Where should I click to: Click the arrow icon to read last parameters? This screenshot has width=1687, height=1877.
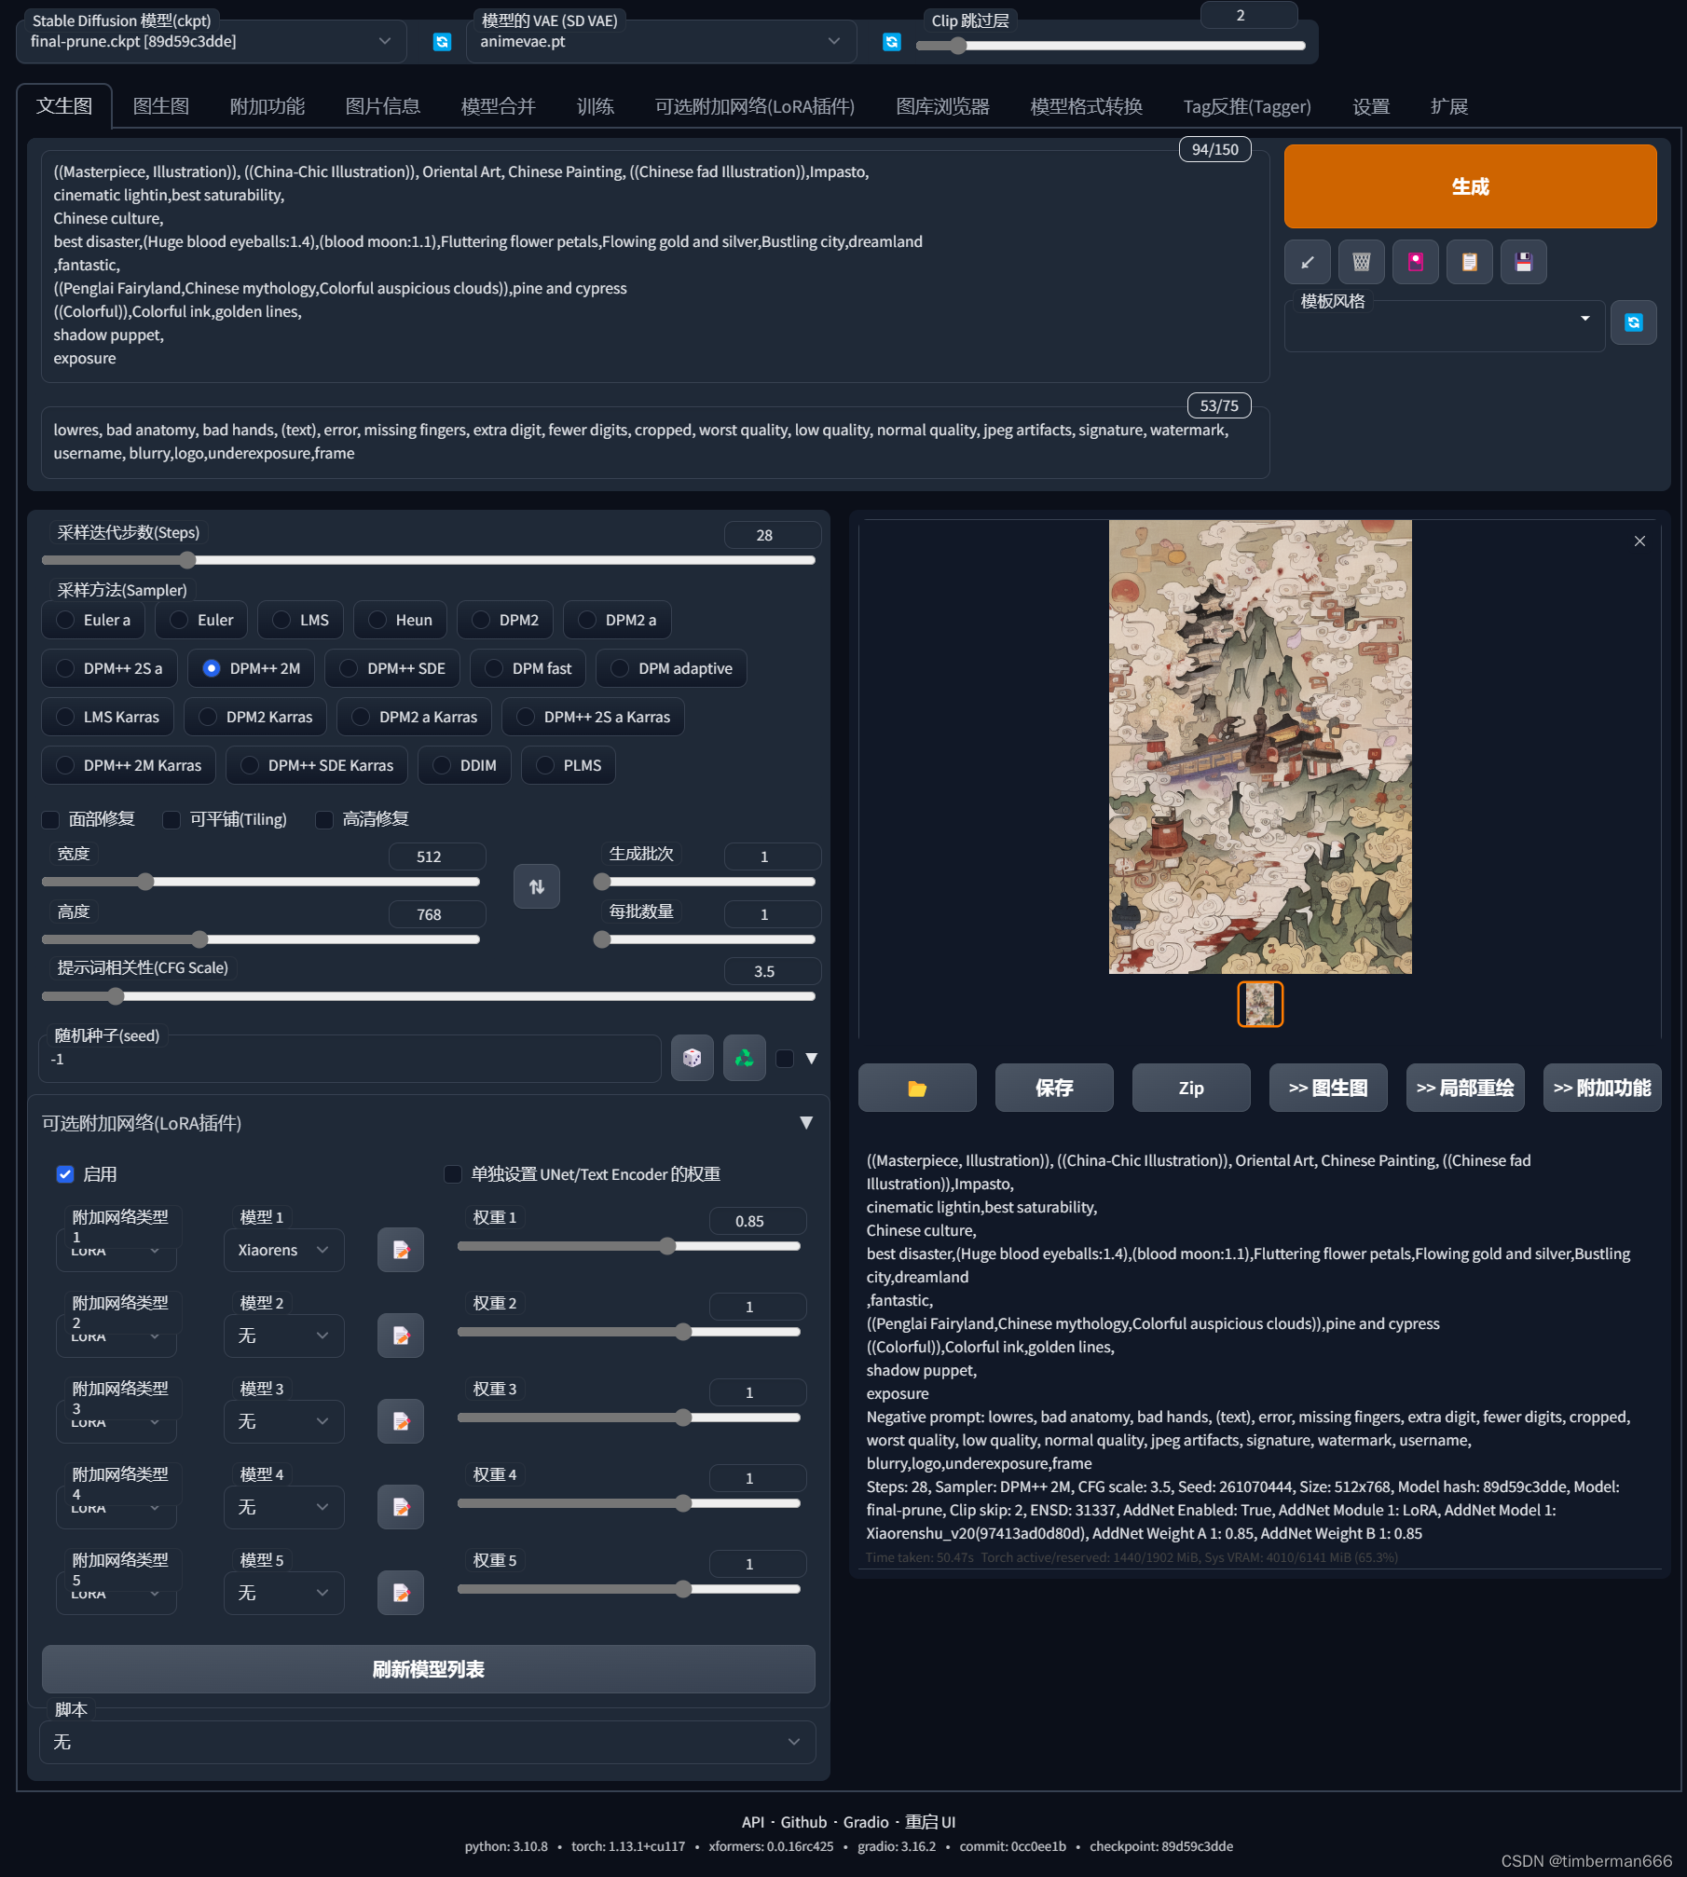click(x=1308, y=262)
